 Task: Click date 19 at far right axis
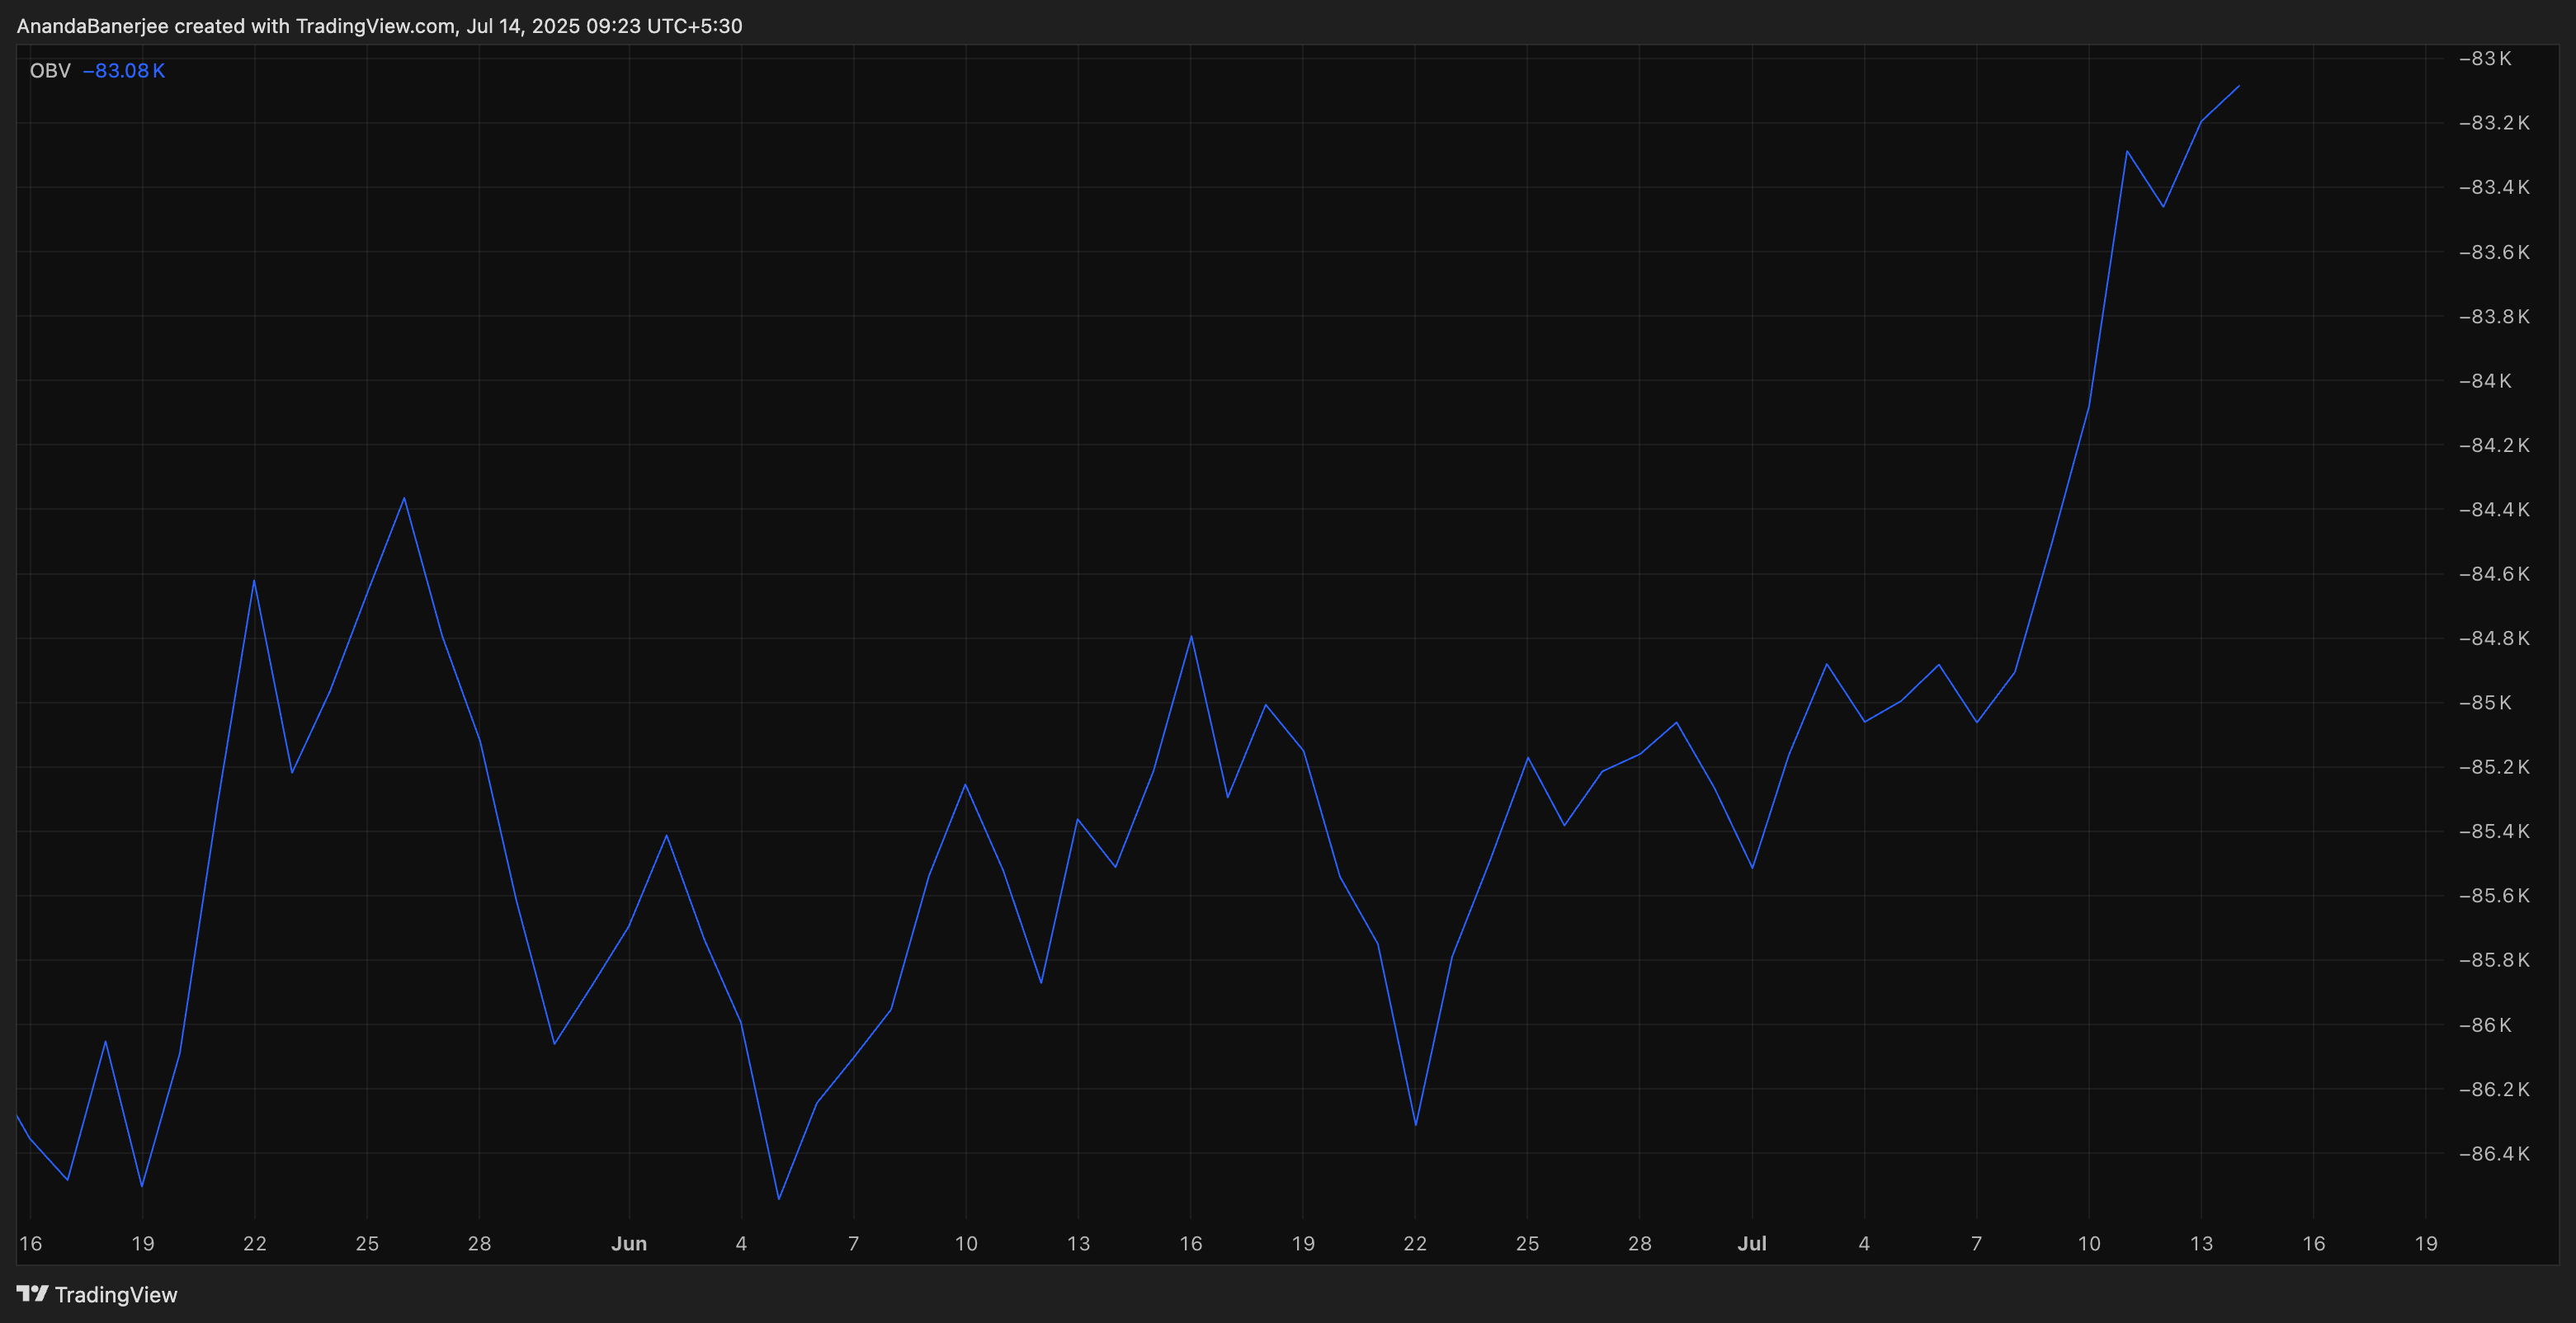tap(2426, 1243)
